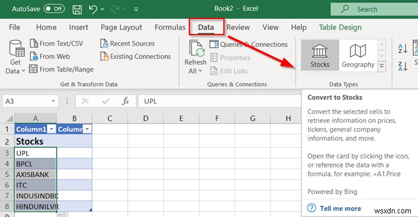The height and width of the screenshot is (217, 418).
Task: Click the Data Types gallery up arrow
Action: click(382, 45)
